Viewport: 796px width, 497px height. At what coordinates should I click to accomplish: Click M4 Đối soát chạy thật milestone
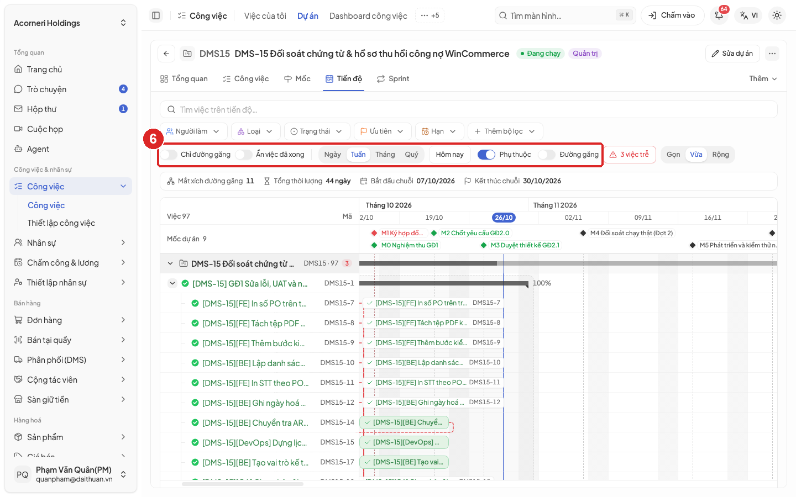[x=627, y=233]
